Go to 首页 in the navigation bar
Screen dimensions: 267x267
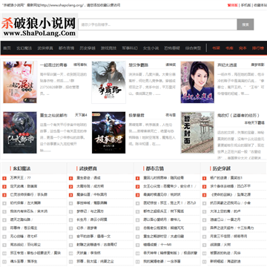7,48
